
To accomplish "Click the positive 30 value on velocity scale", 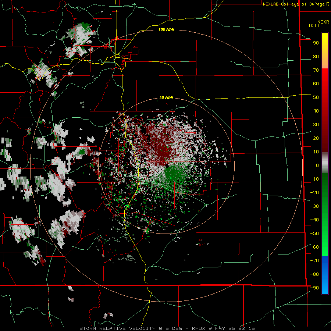I will coord(316,125).
